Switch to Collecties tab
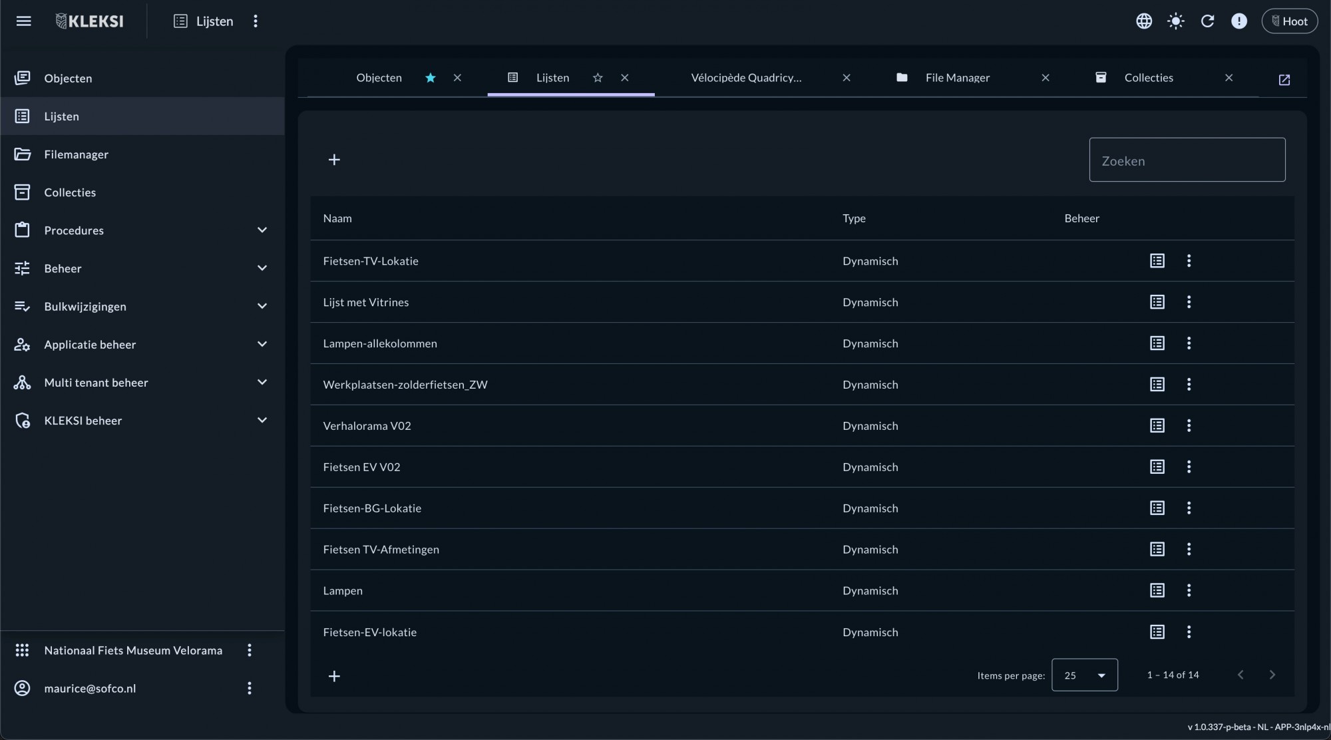 coord(1149,78)
